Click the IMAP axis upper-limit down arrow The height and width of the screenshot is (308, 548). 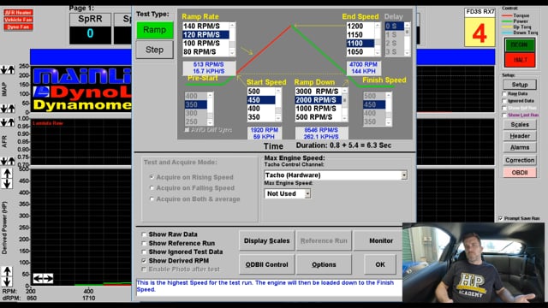click(3, 70)
